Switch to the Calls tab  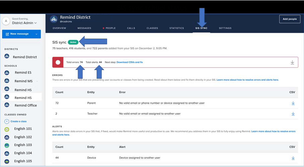[131, 28]
